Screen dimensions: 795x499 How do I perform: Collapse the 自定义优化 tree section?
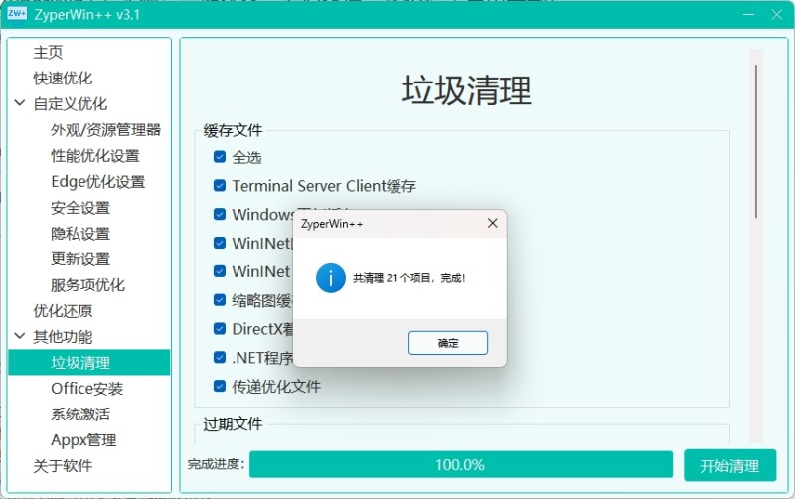tap(20, 103)
